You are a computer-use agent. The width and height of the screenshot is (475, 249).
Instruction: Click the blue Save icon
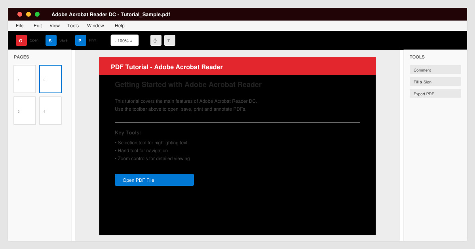pyautogui.click(x=51, y=40)
